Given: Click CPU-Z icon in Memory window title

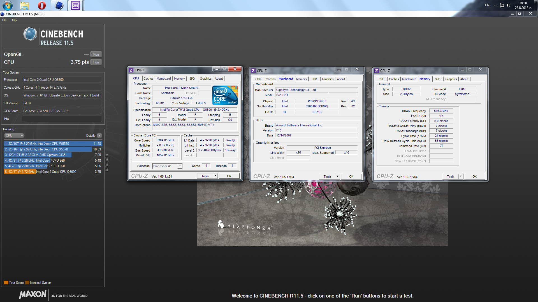Looking at the screenshot, I should coord(377,71).
